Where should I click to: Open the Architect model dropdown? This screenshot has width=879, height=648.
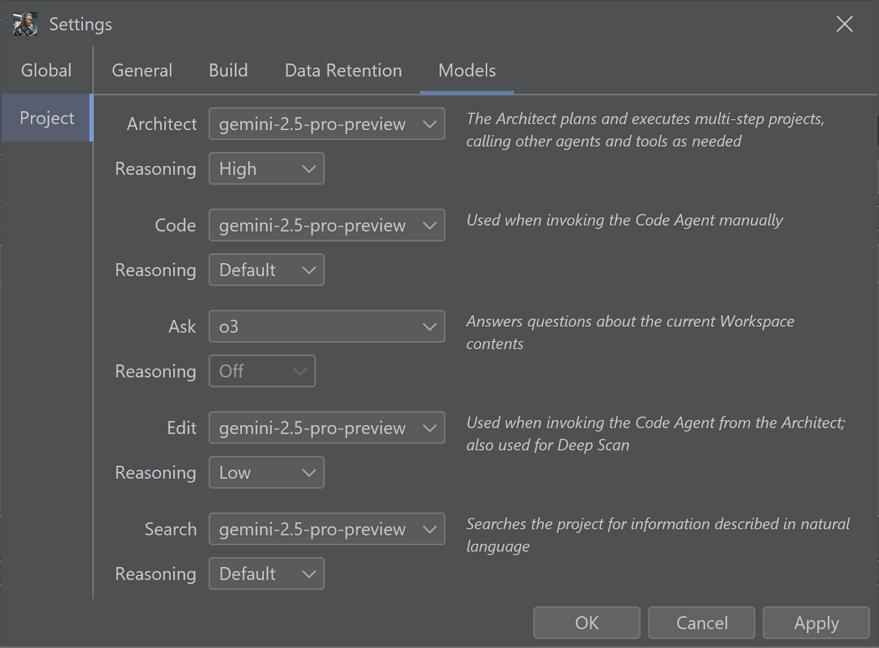[326, 124]
